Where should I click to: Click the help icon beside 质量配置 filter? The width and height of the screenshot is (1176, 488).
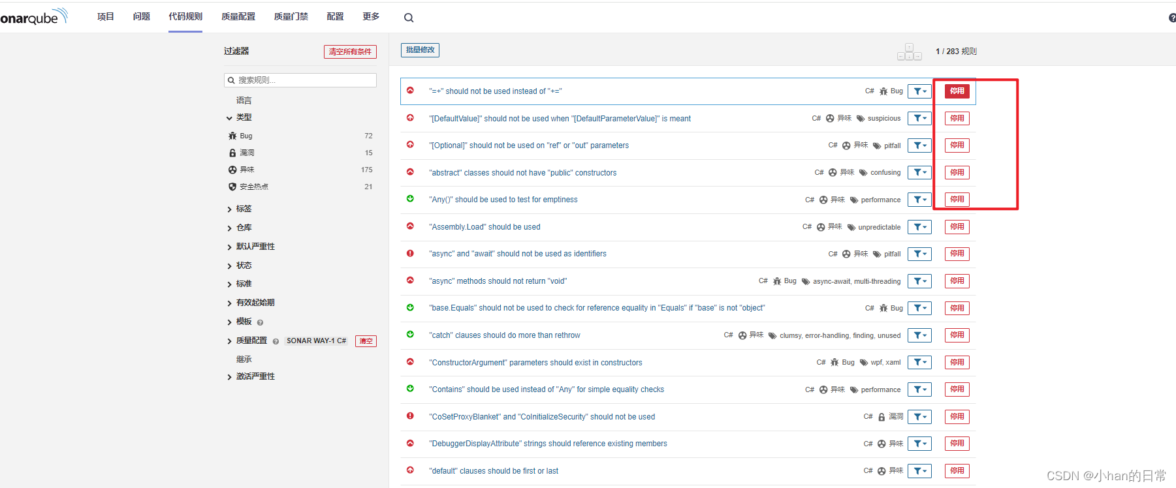coord(276,341)
